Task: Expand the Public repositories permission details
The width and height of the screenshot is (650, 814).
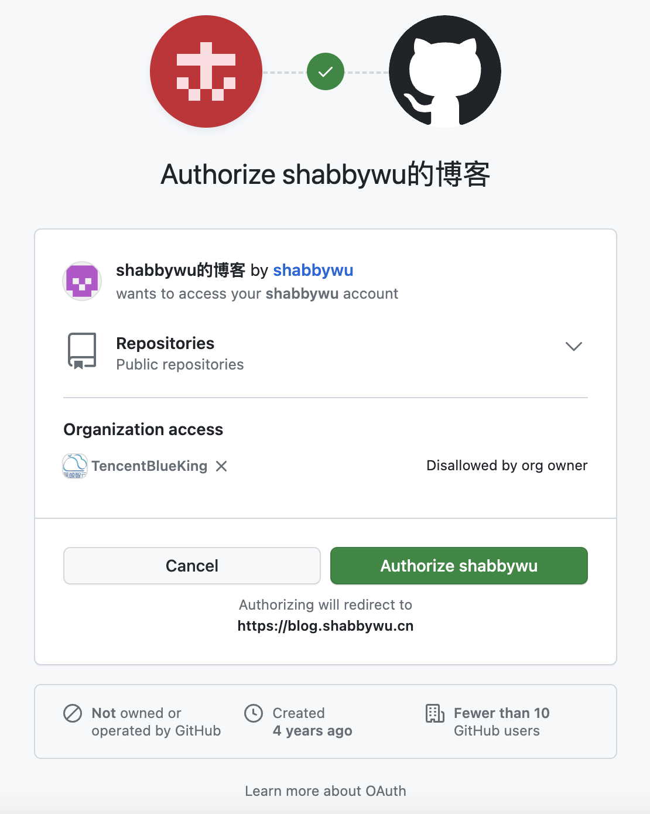Action: tap(573, 346)
